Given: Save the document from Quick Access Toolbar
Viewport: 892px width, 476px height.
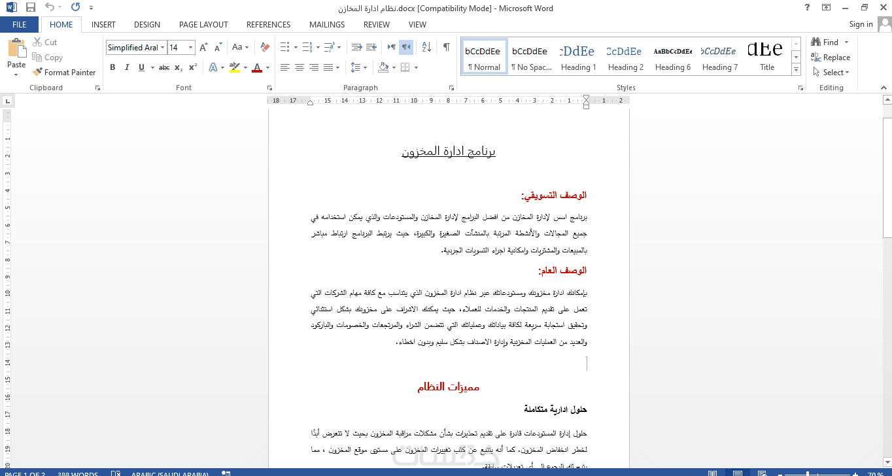Looking at the screenshot, I should coord(31,8).
